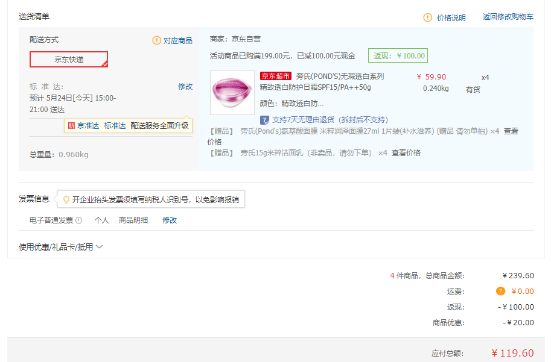Click the 预计 5月24日[今天] delivery time text
This screenshot has height=362, width=551.
(x=73, y=104)
